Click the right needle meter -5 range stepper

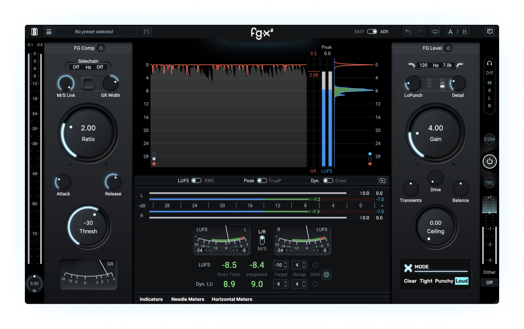[x=320, y=250]
